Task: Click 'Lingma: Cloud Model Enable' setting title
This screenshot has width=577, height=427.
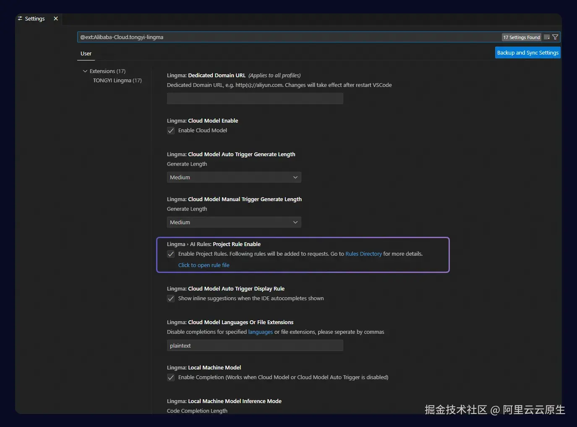Action: [x=203, y=121]
